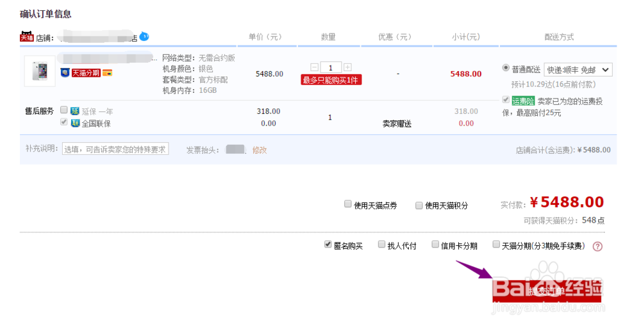The width and height of the screenshot is (641, 329).
Task: Click the 联 nationwide warranty icon
Action: (75, 123)
